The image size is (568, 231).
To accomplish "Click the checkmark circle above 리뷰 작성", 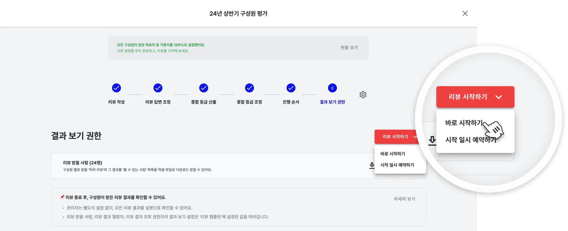I will [x=116, y=88].
